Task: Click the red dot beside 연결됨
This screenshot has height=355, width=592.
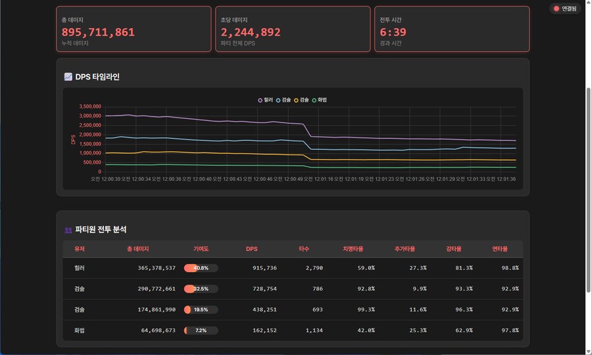Action: [x=556, y=9]
